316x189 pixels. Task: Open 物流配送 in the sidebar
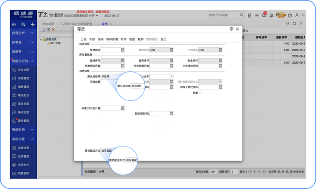[x=23, y=95]
